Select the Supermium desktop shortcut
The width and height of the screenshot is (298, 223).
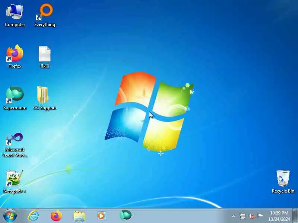pos(15,98)
